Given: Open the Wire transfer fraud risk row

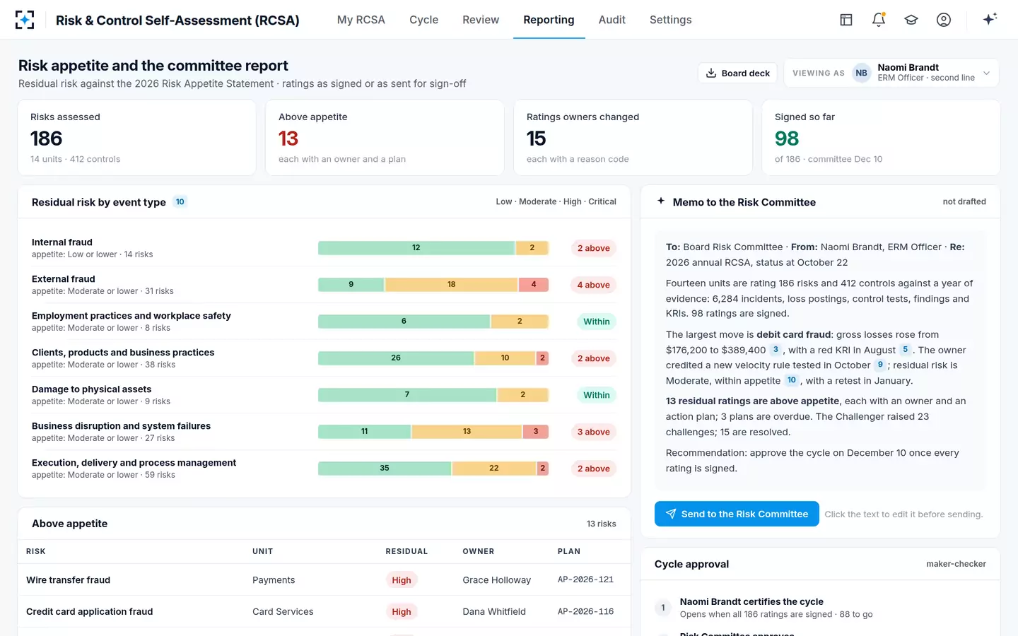Looking at the screenshot, I should point(324,579).
